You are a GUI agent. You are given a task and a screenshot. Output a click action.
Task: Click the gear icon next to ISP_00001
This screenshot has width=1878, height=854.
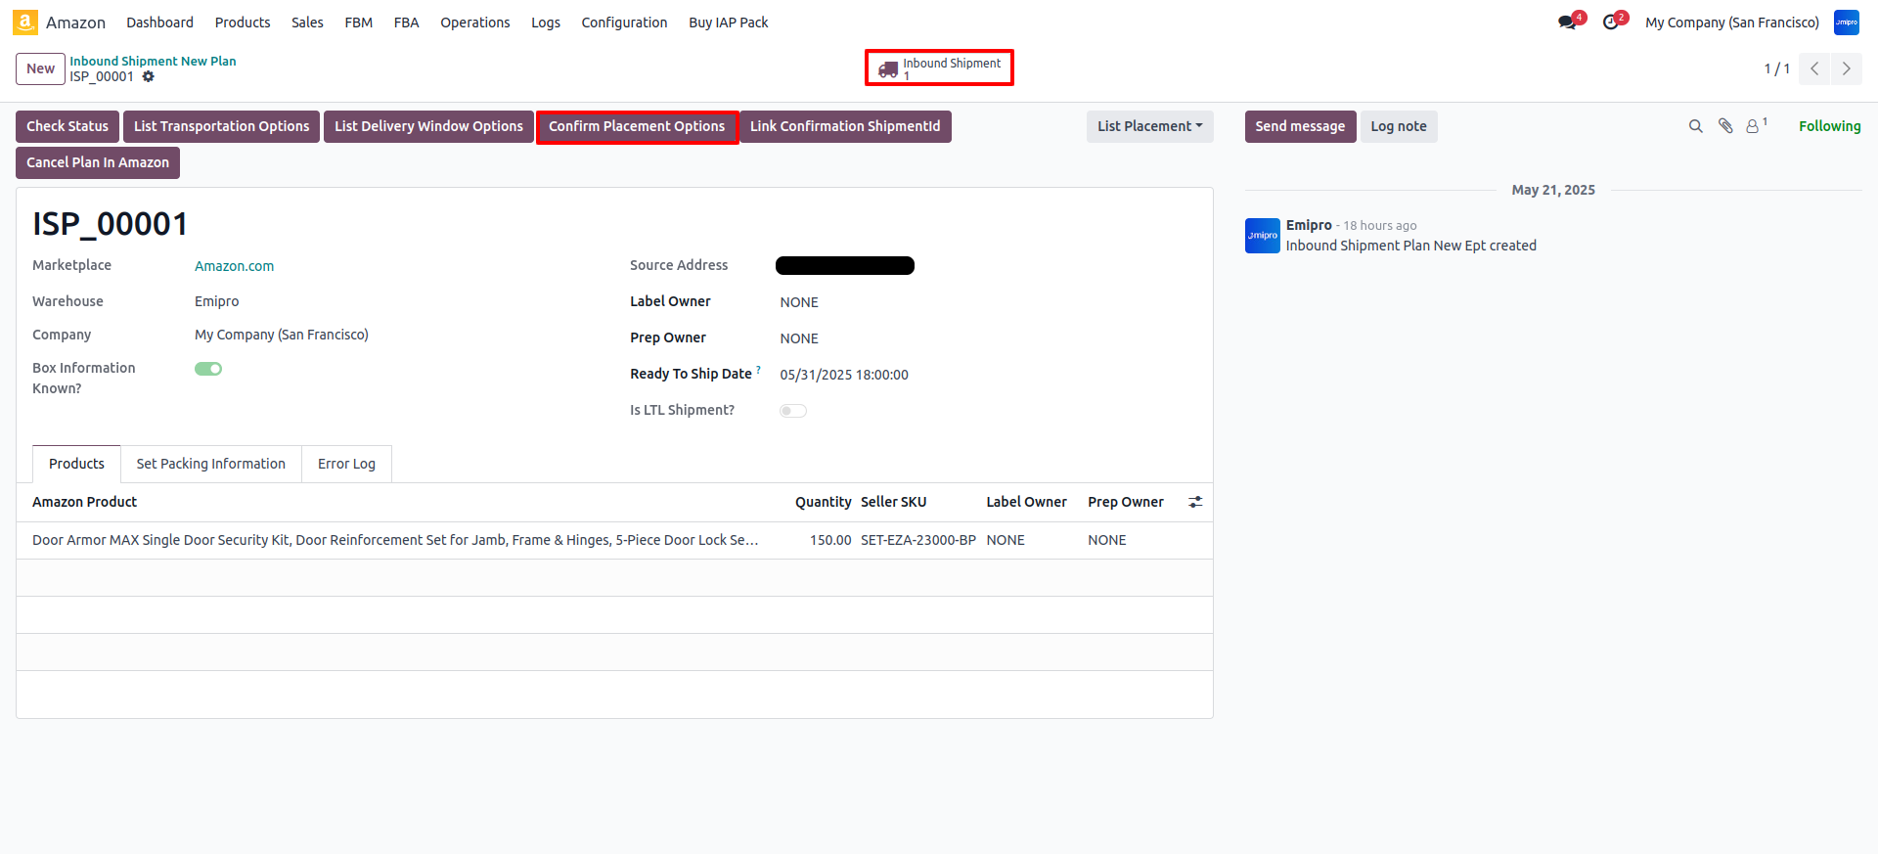coord(149,76)
